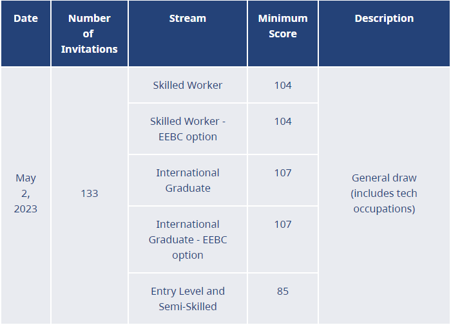The image size is (451, 325).
Task: Select score 107 for International Graduate EEBC option
Action: (x=282, y=224)
